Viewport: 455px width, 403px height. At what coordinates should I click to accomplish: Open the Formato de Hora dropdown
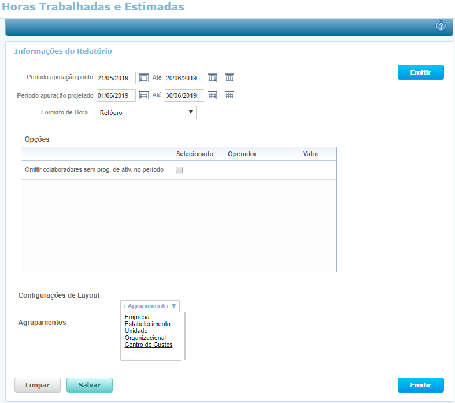[146, 112]
